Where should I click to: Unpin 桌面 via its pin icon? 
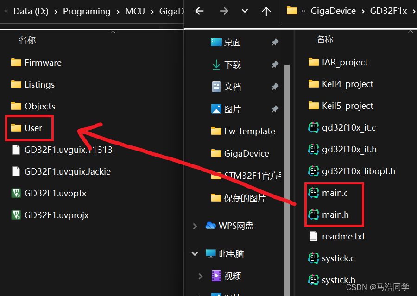[275, 42]
